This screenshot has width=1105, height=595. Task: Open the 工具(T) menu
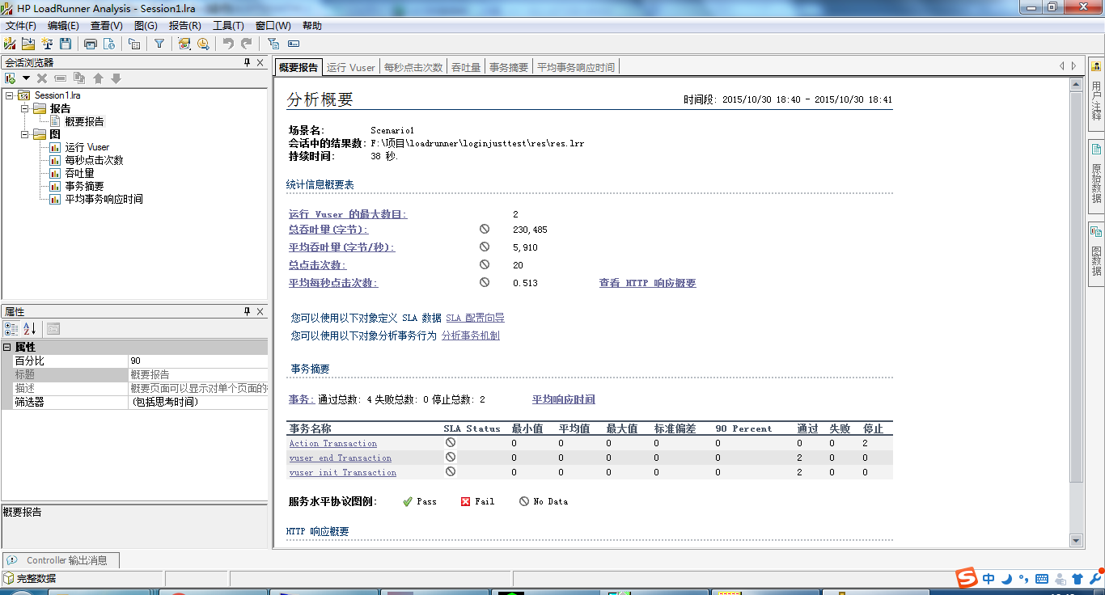point(228,26)
